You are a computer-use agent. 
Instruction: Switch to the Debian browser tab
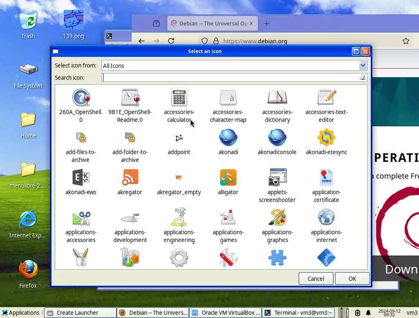pyautogui.click(x=212, y=23)
